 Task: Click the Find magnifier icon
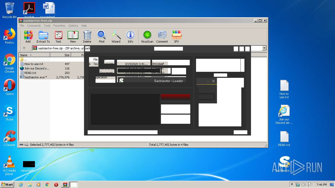tap(102, 37)
